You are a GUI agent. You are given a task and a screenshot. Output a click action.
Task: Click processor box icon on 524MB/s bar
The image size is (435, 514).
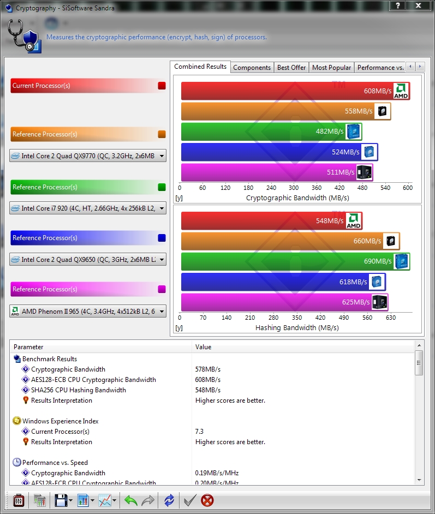(x=369, y=152)
